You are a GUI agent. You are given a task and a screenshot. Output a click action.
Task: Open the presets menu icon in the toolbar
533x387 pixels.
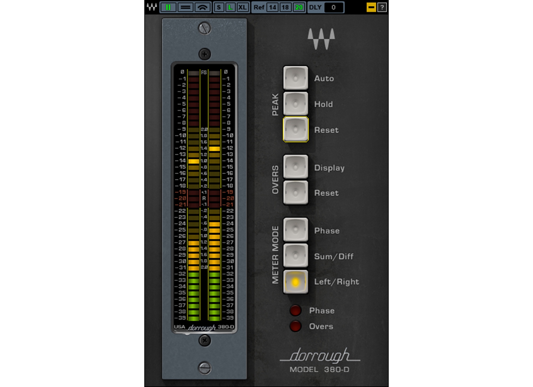tap(185, 8)
